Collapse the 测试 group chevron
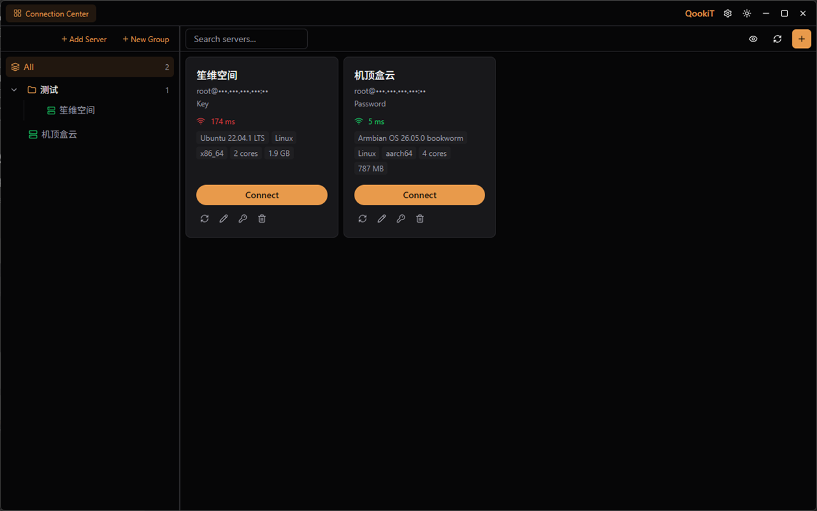The image size is (817, 511). 14,90
